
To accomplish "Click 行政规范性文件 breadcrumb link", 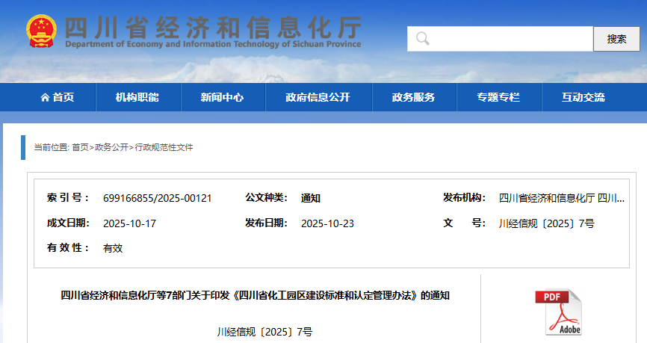I will pos(164,147).
